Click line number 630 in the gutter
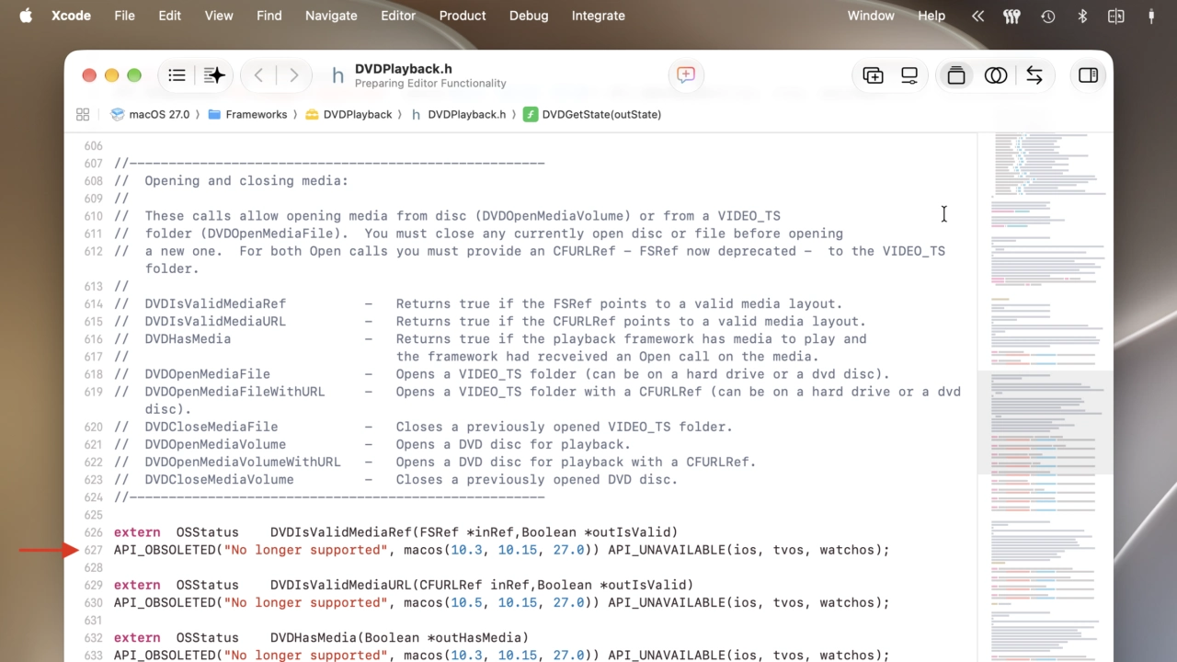This screenshot has height=662, width=1177. [93, 603]
